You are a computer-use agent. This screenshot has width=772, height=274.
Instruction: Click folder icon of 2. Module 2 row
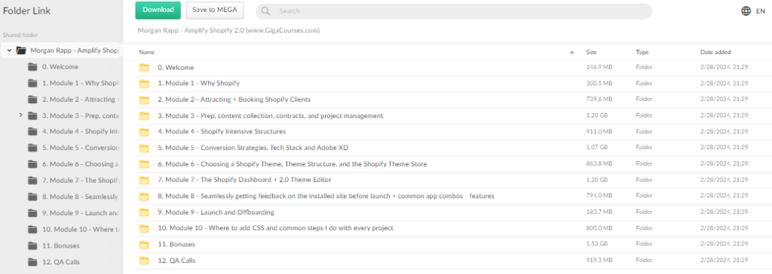[x=144, y=100]
